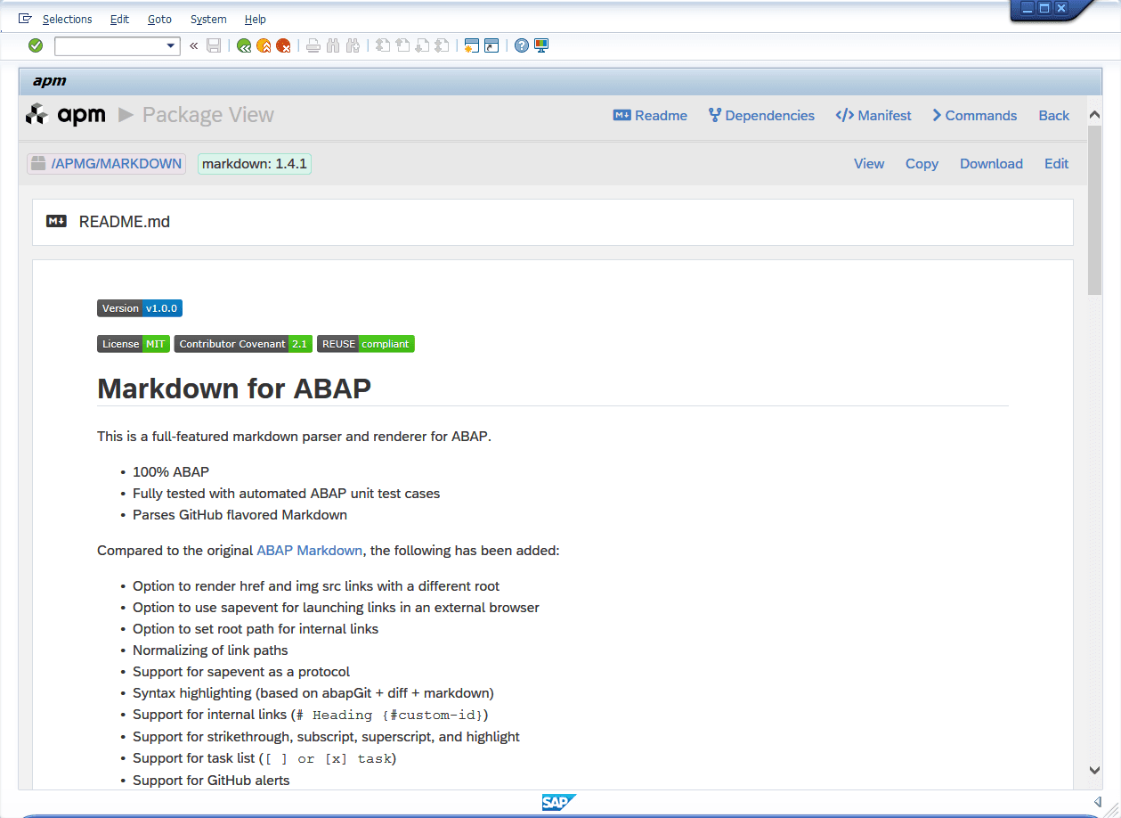Screen dimensions: 1121x818
Task: Open the Commands link
Action: pos(974,116)
